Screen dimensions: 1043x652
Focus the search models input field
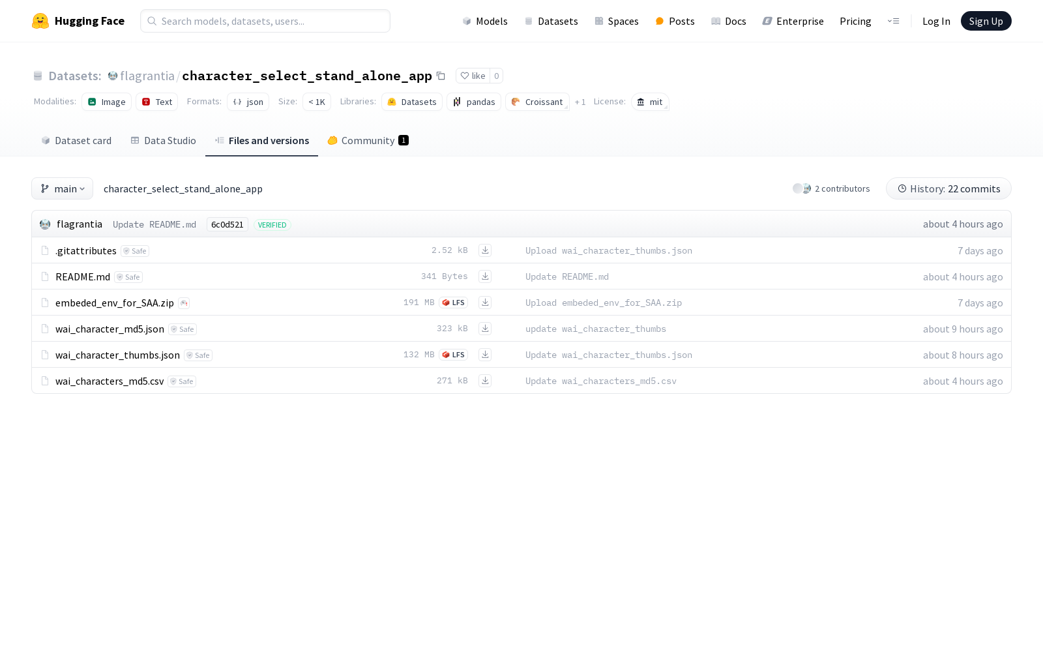265,21
